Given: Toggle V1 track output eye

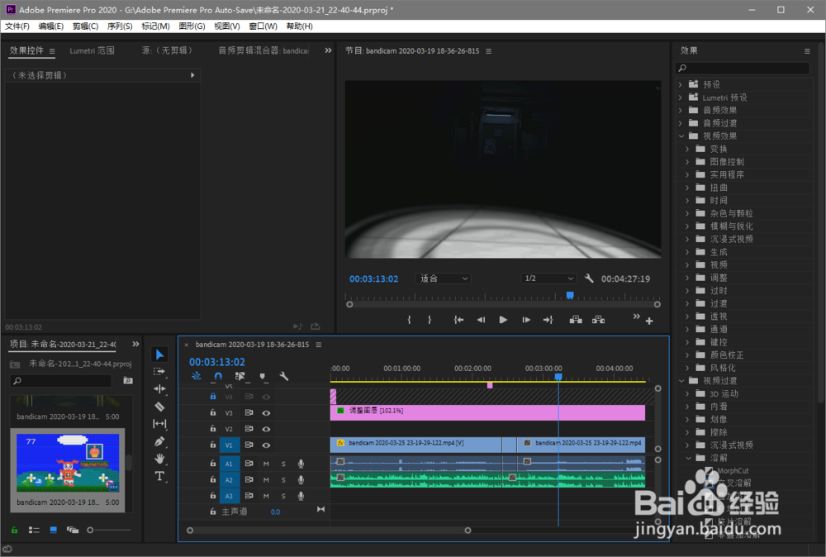Looking at the screenshot, I should [x=266, y=445].
